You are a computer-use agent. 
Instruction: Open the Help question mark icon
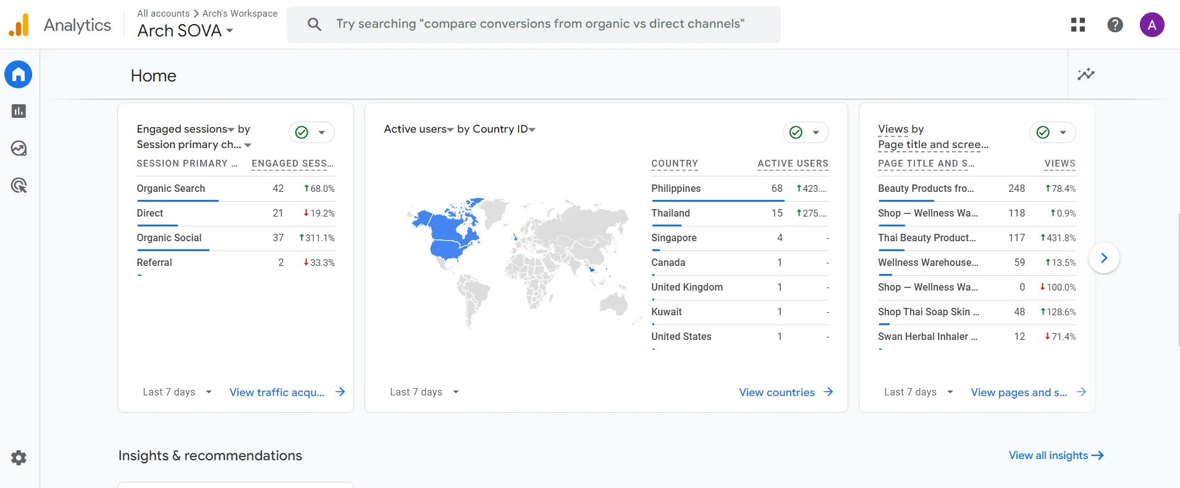pos(1115,25)
